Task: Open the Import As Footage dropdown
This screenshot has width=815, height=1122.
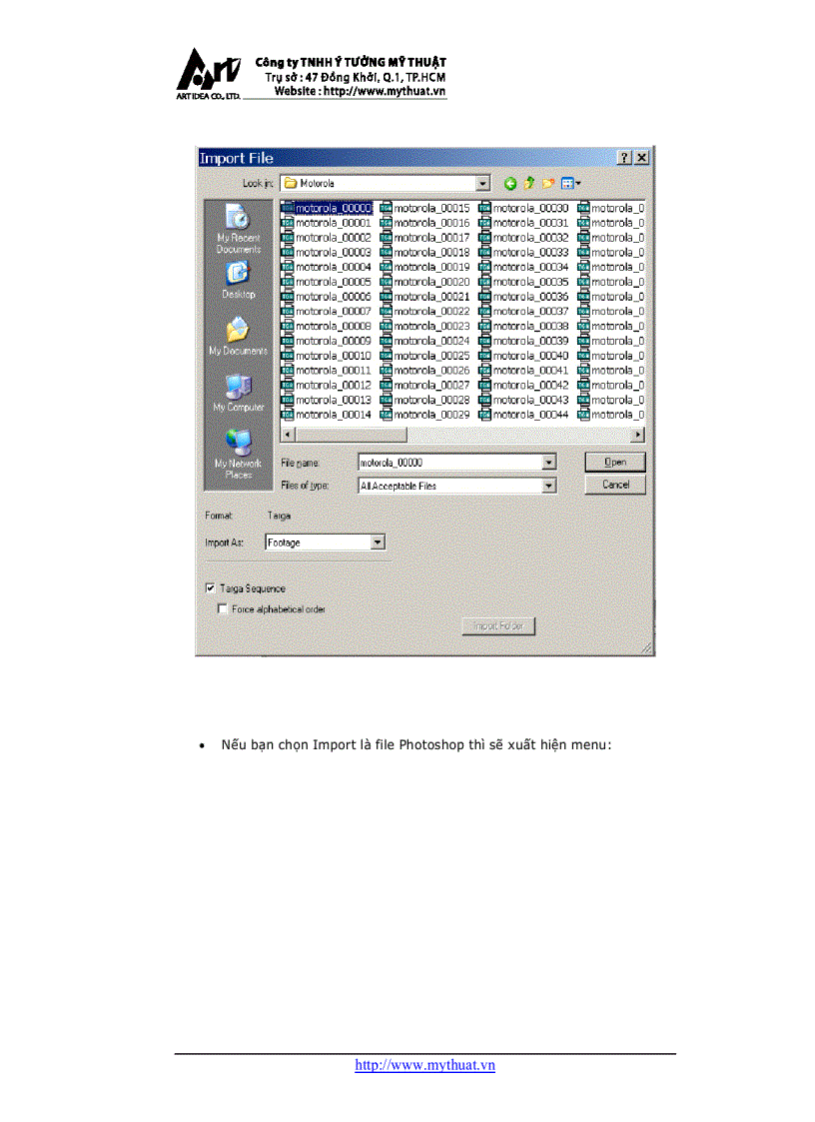Action: pos(378,543)
